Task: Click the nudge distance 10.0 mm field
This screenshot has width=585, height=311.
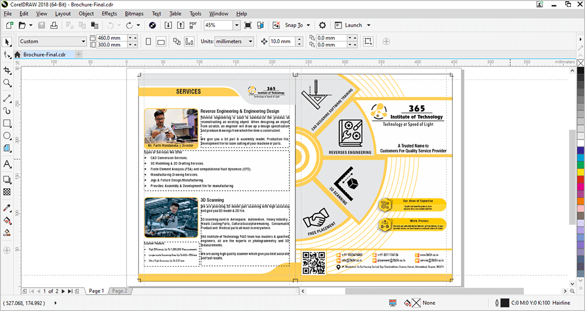Action: click(283, 41)
